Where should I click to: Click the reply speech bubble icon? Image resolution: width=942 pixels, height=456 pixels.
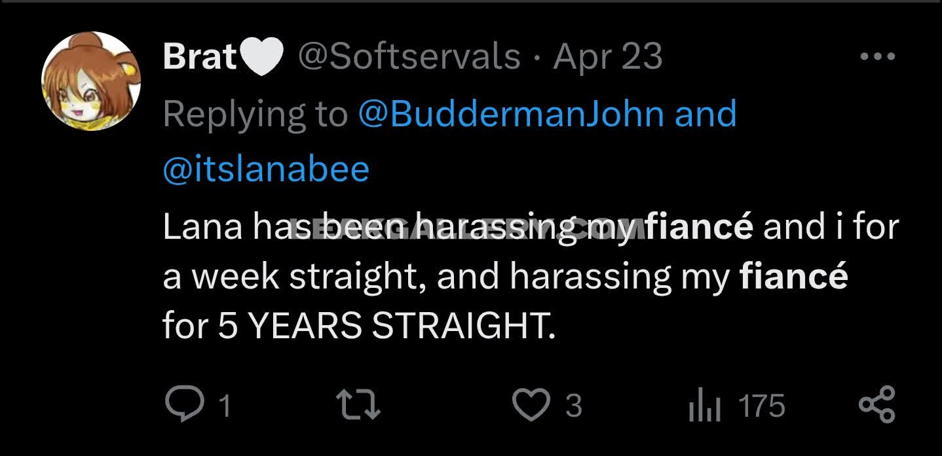(183, 404)
